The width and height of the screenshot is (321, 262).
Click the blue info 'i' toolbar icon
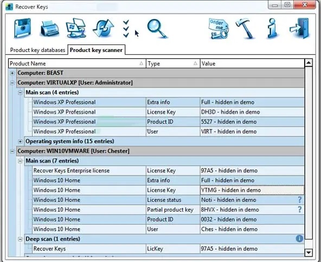pos(272,28)
